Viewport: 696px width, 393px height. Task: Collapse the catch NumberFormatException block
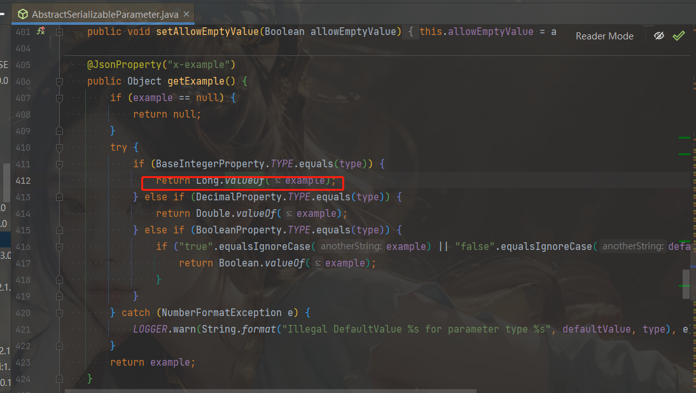(x=59, y=312)
